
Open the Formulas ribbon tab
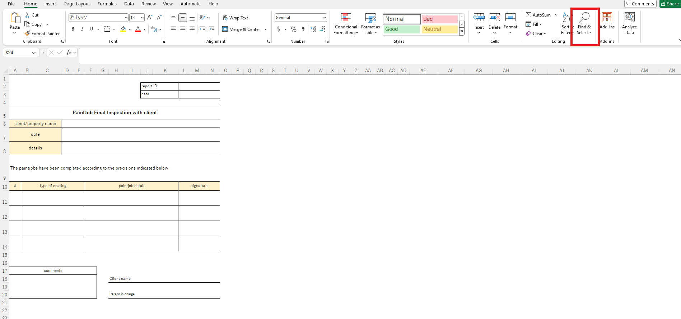[107, 4]
